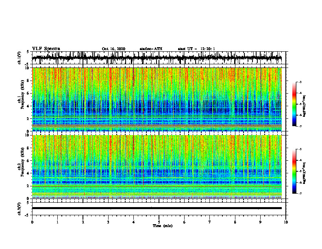Image resolution: width=322 pixels, height=249 pixels.
Task: Click time tick label '8' on the x-axis
Action: pos(235,222)
